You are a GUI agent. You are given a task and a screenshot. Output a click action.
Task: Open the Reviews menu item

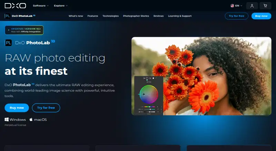point(158,16)
